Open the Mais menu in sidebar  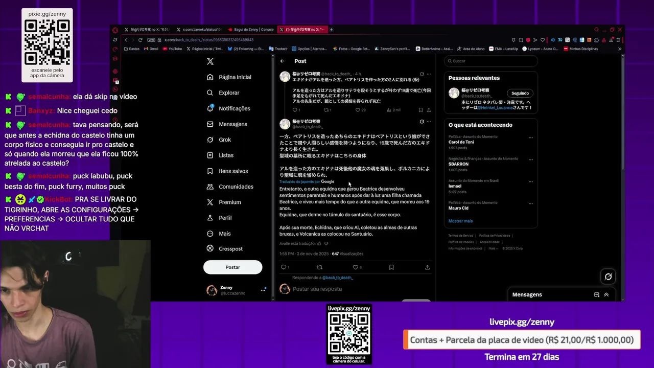(x=219, y=234)
